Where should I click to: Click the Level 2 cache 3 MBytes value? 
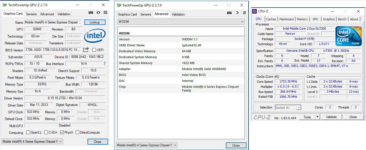pyautogui.click(x=332, y=92)
